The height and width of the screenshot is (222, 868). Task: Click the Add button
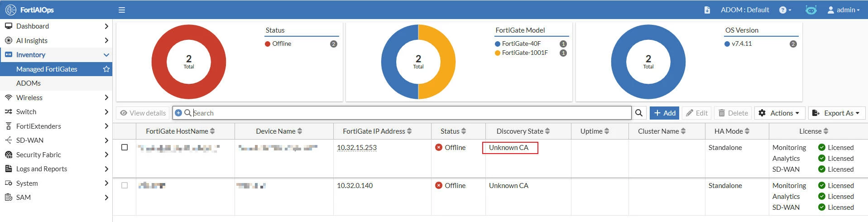pyautogui.click(x=664, y=113)
